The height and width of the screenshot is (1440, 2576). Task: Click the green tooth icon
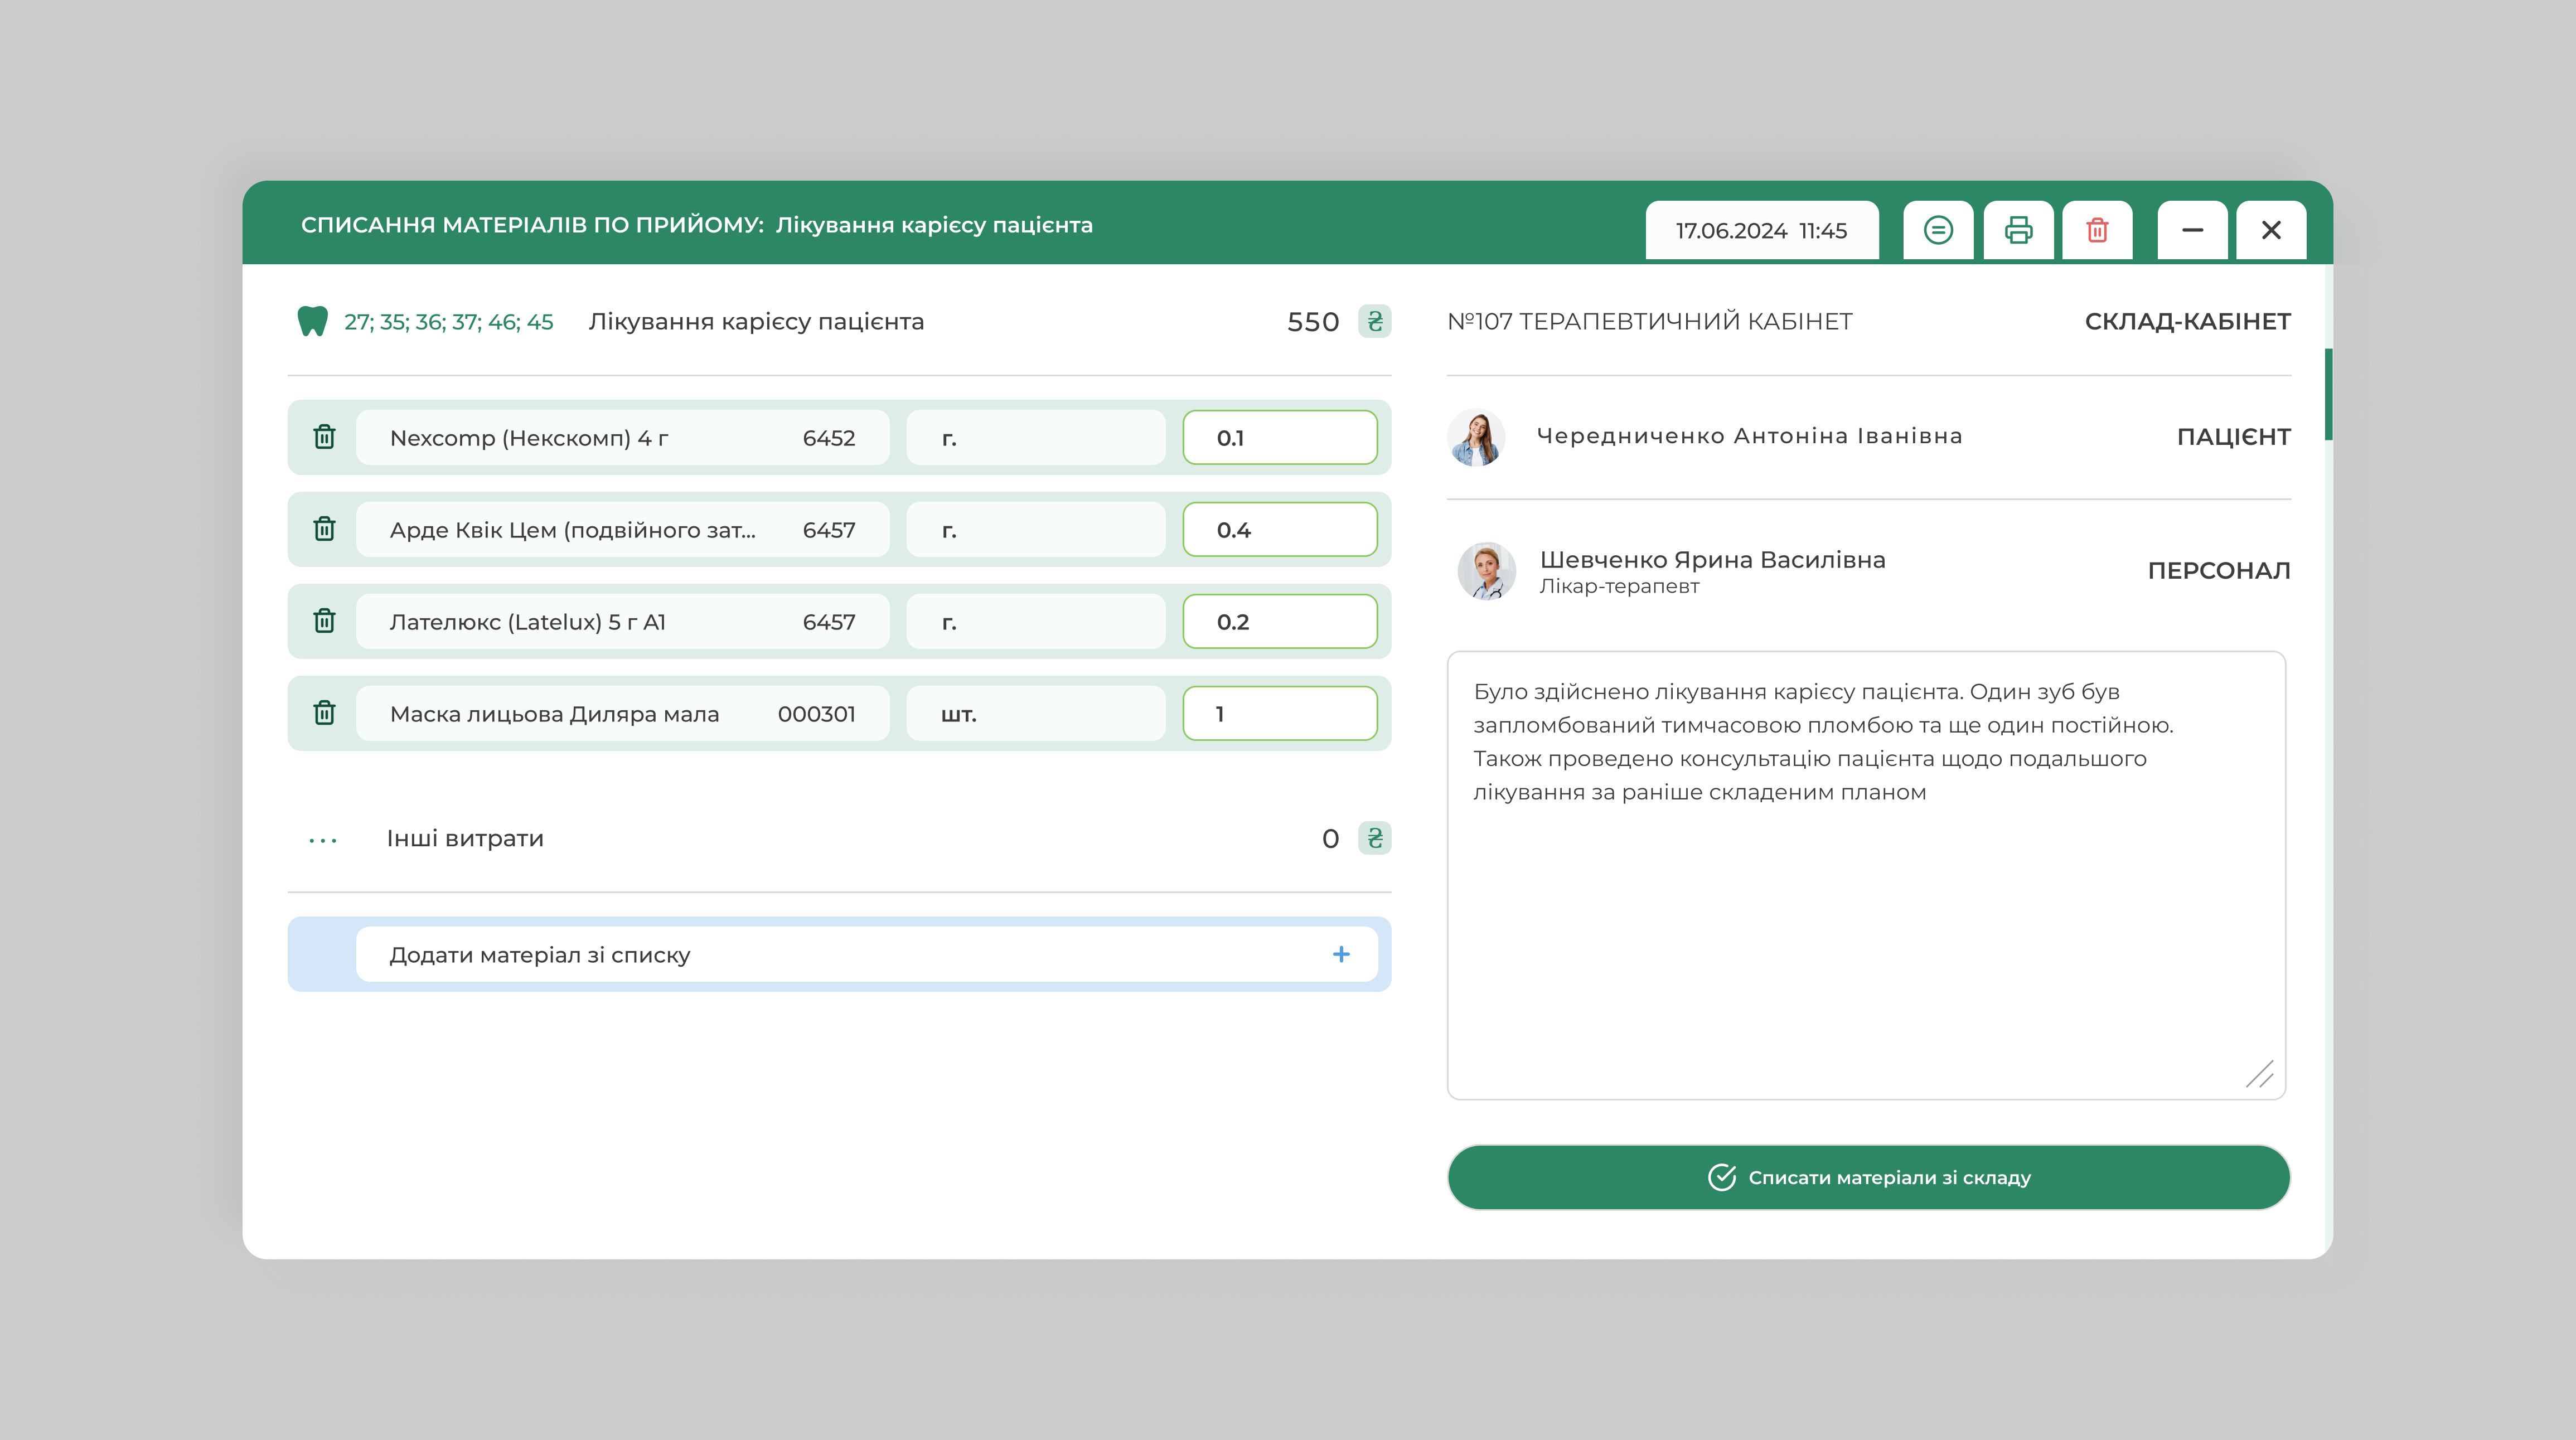click(313, 321)
